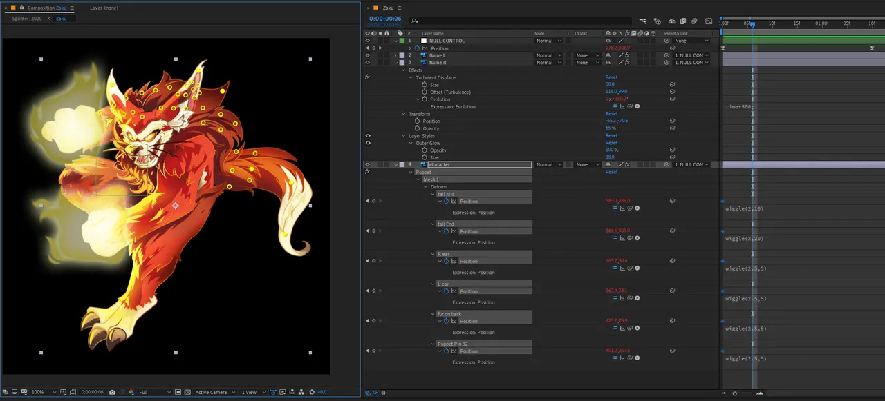Click the Draft 3D icon in timeline header
The height and width of the screenshot is (401, 885).
658,21
